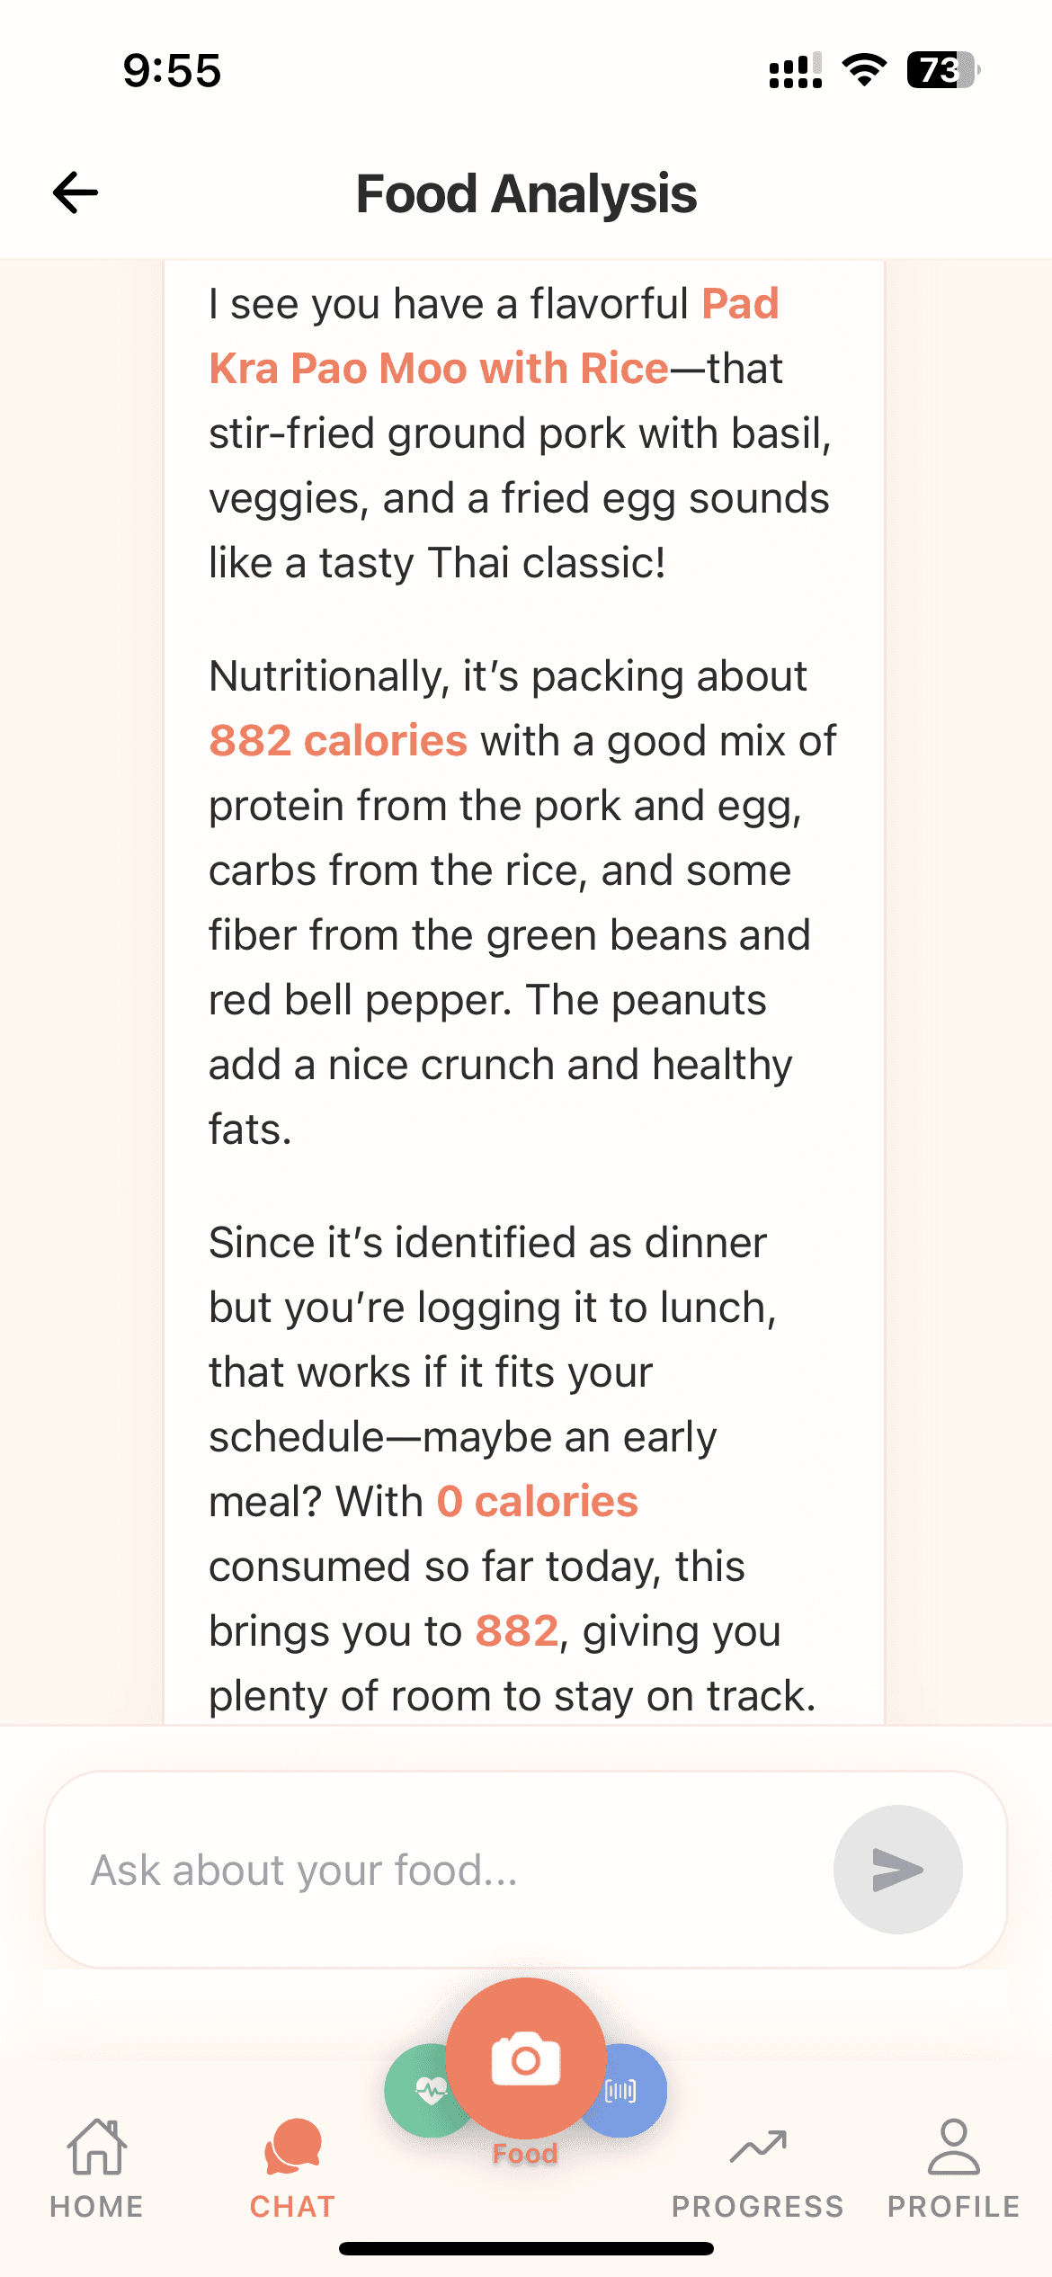1052x2277 pixels.
Task: Tap the 9:55 clock in status bar
Action: click(172, 70)
